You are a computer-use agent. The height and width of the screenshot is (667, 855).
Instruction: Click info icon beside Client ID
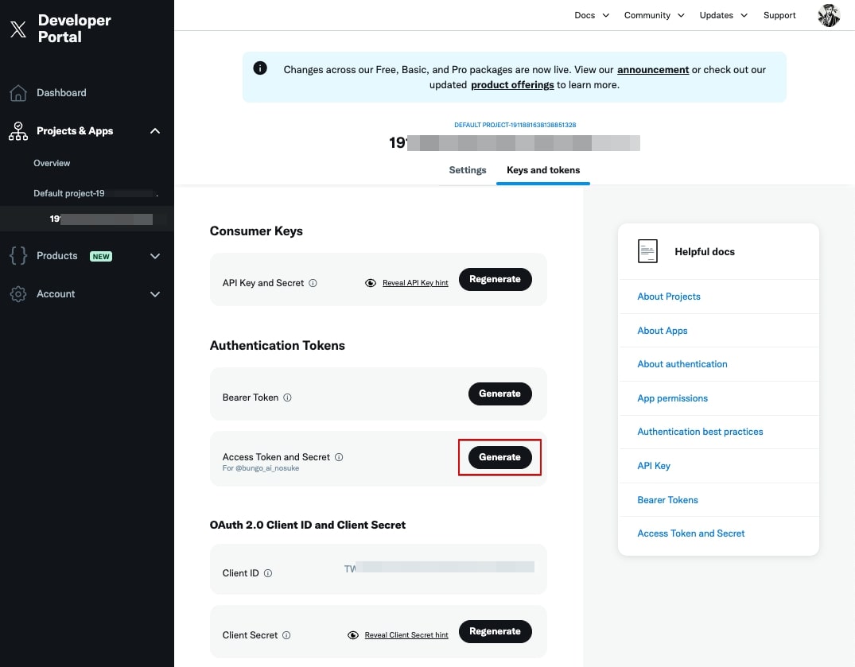point(268,572)
